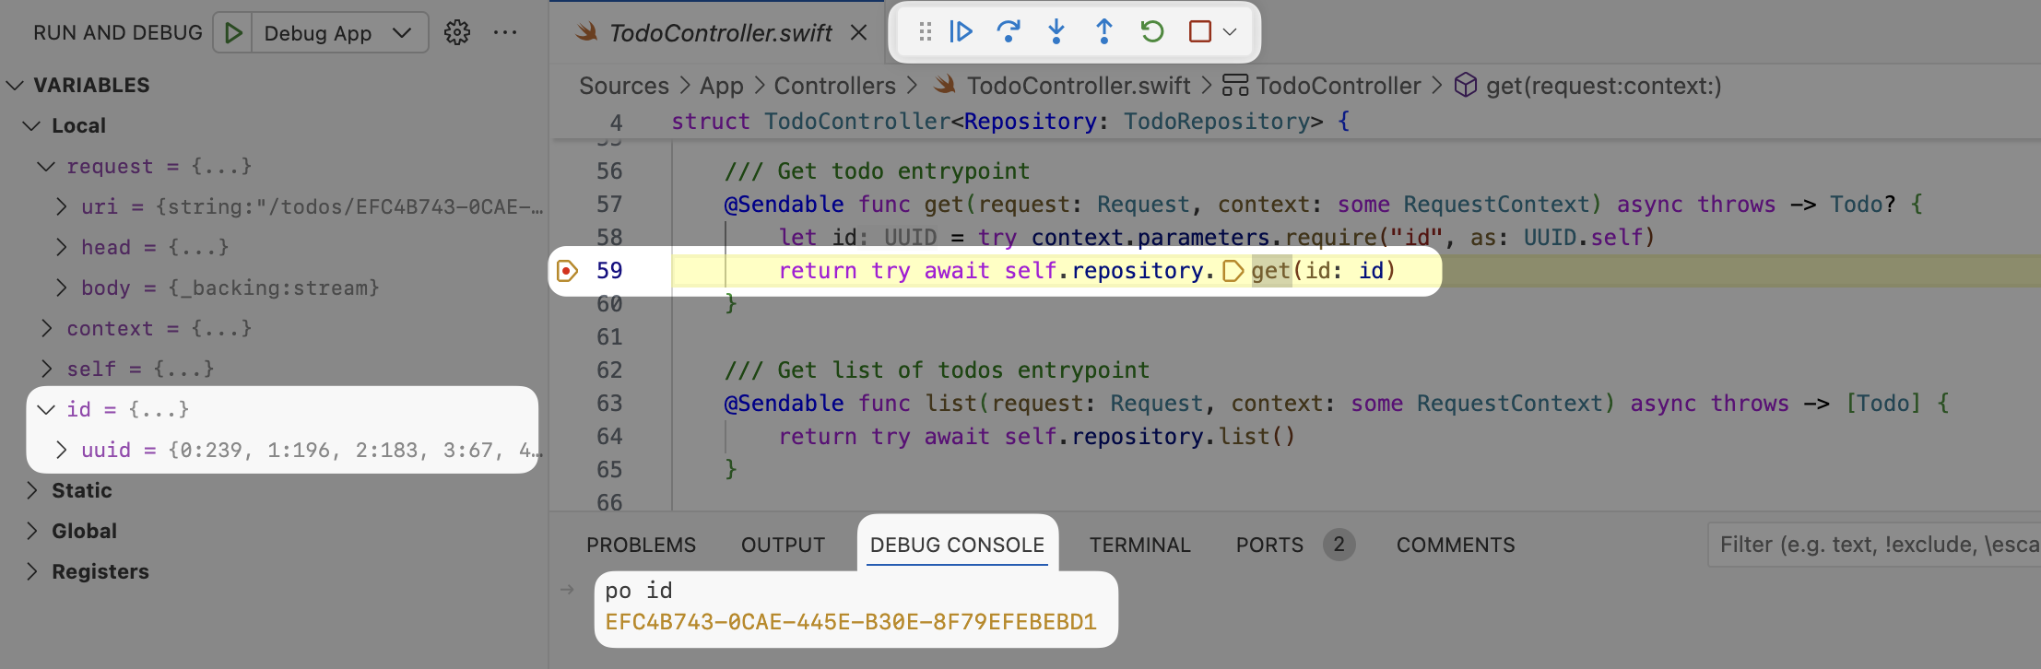Expand the uuid variable entry
The width and height of the screenshot is (2041, 669).
pos(61,451)
